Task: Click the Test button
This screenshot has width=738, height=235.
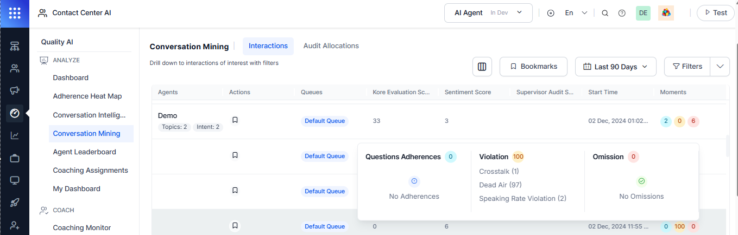Action: click(x=715, y=13)
